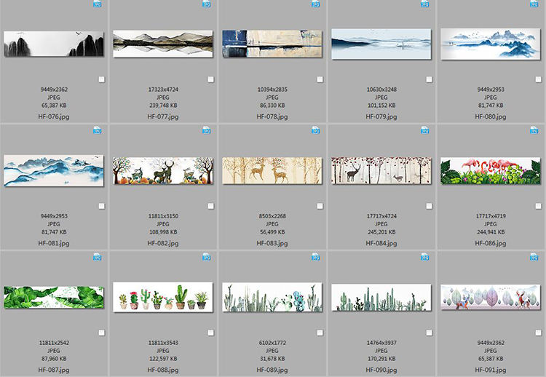Click the HF-082.jpg filename label
546x377 pixels.
[163, 243]
